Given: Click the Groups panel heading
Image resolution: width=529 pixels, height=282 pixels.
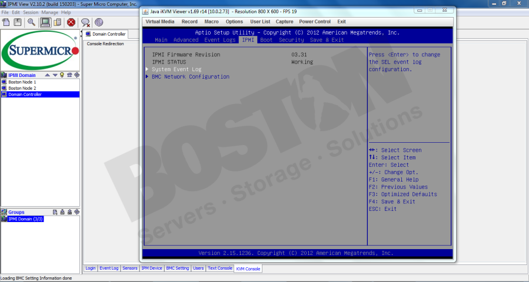Looking at the screenshot, I should [16, 212].
